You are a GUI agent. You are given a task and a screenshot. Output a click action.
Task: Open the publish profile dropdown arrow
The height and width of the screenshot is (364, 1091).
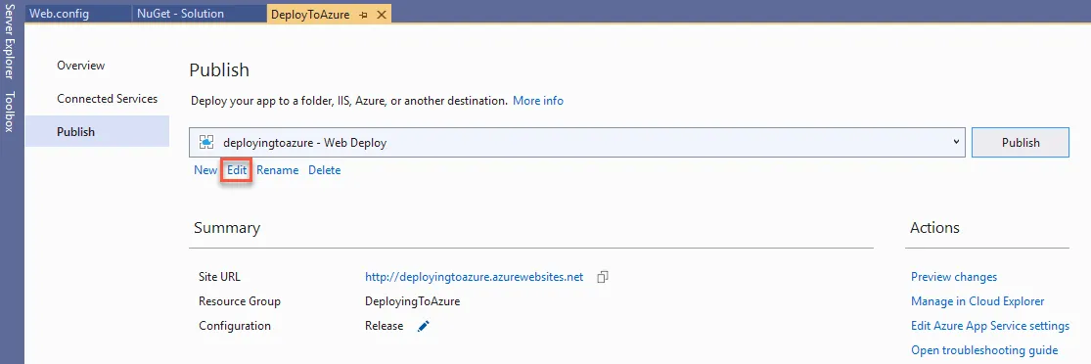[957, 142]
